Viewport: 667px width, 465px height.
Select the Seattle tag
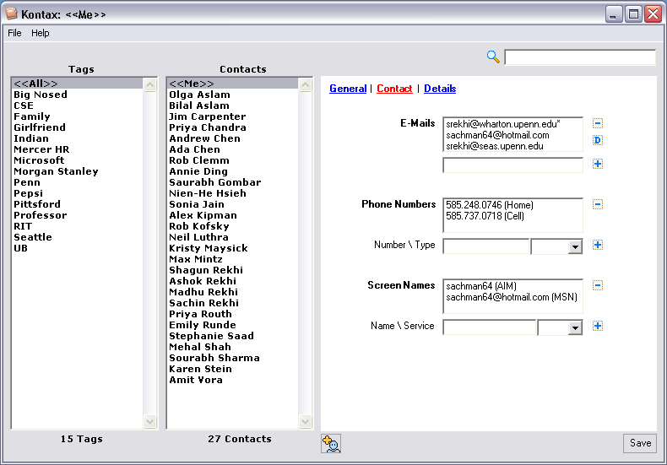[78, 237]
